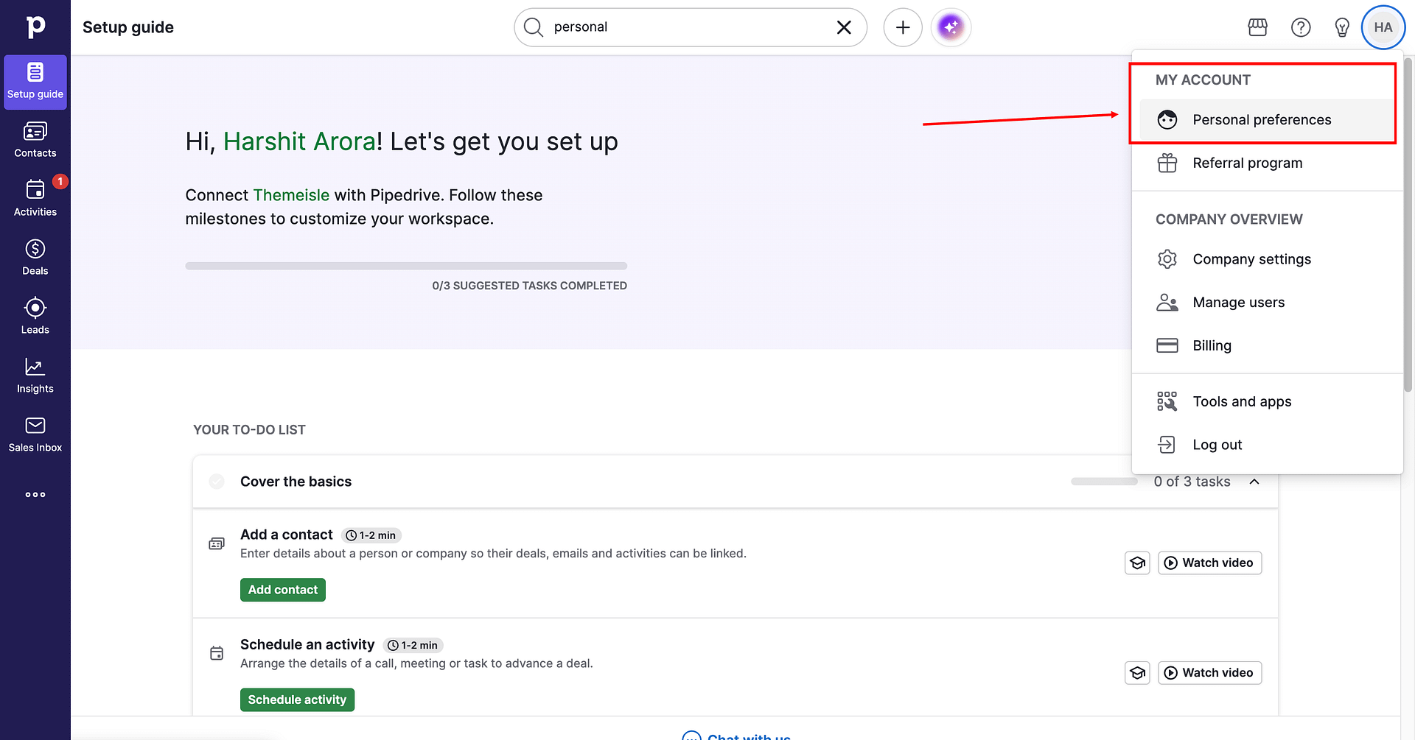
Task: Watch video for Add a contact
Action: 1209,563
